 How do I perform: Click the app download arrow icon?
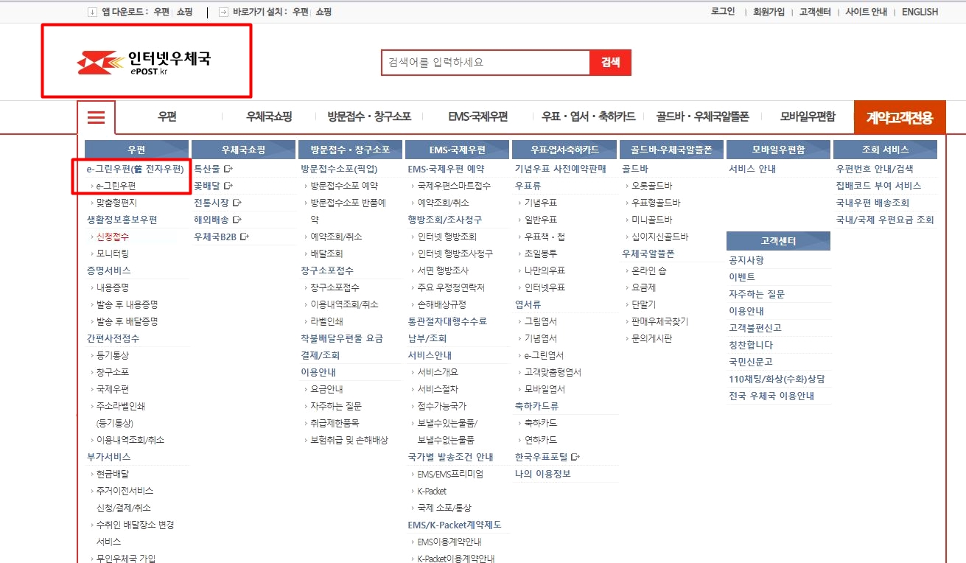click(92, 12)
